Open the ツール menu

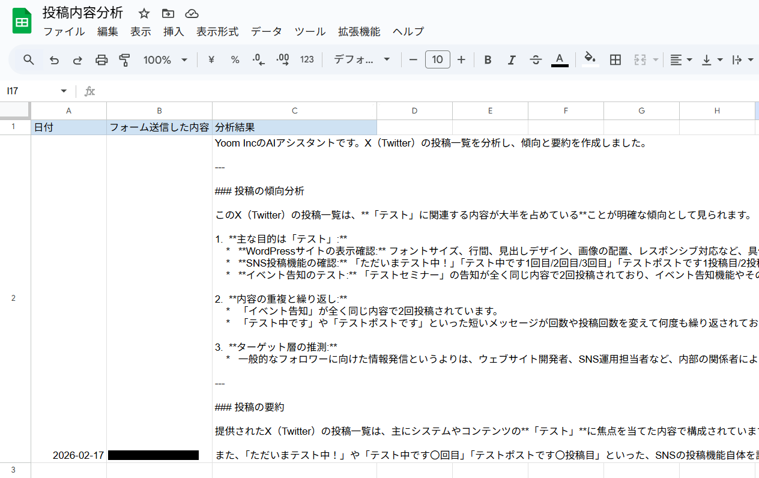pyautogui.click(x=310, y=32)
